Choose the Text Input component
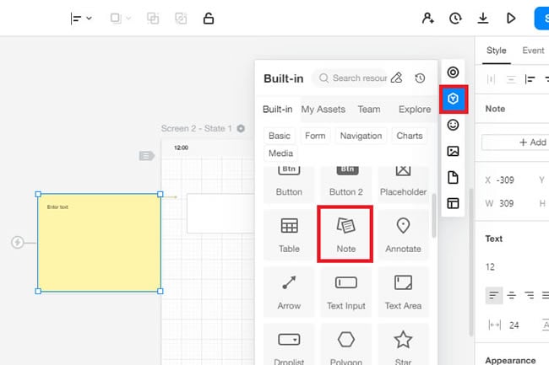This screenshot has width=549, height=365. pos(346,292)
